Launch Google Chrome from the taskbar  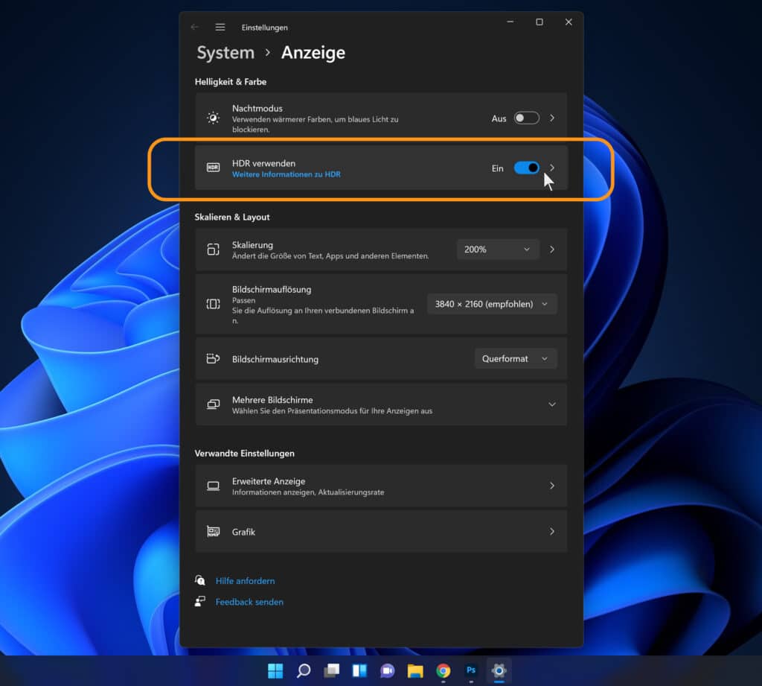click(x=444, y=671)
